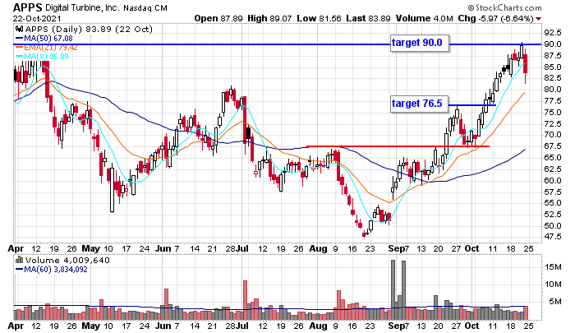The width and height of the screenshot is (575, 333).
Task: Click the Open 87.89 value
Action: coord(218,18)
